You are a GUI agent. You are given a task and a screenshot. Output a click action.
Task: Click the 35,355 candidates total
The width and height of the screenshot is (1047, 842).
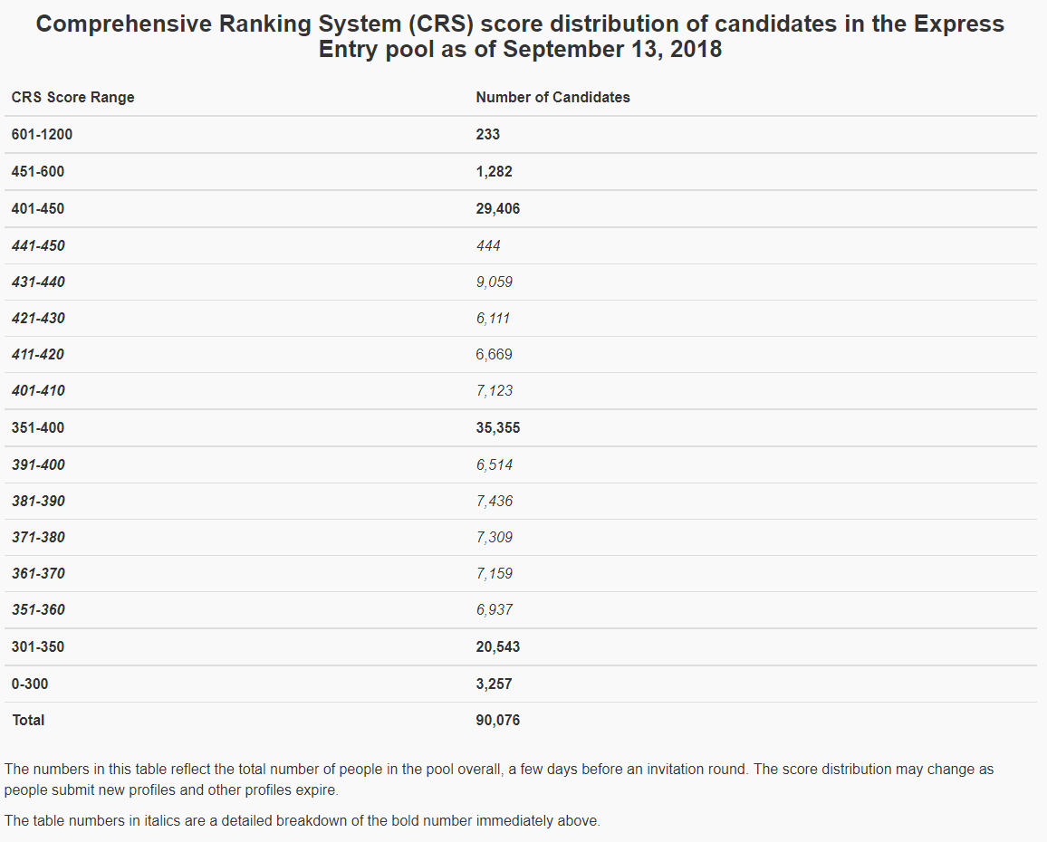pyautogui.click(x=497, y=427)
